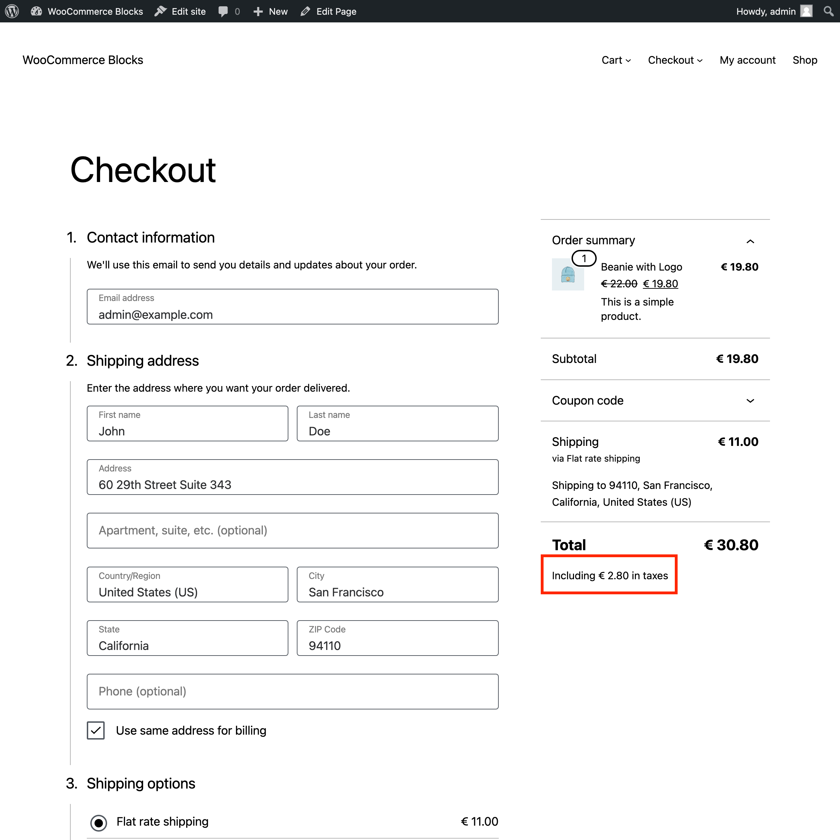
Task: Select the Flat rate shipping option
Action: click(99, 822)
